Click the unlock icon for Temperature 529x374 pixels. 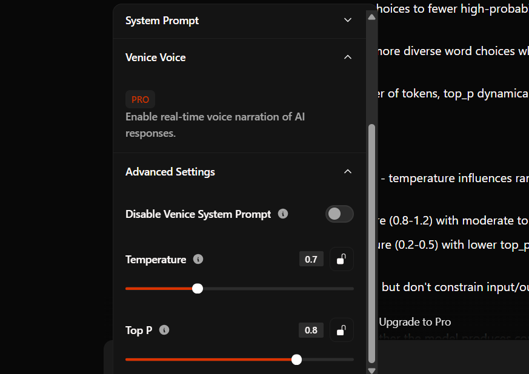coord(341,260)
